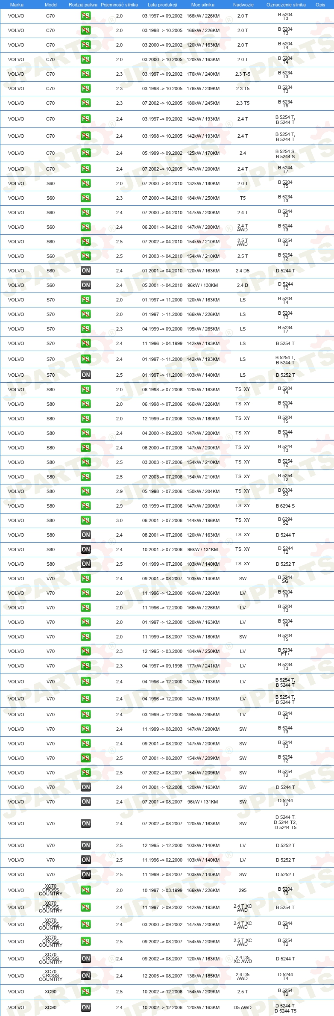Click the Opis column header
The height and width of the screenshot is (1016, 334).
(x=320, y=5)
